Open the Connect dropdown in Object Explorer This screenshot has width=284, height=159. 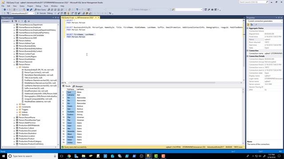coord(6,21)
